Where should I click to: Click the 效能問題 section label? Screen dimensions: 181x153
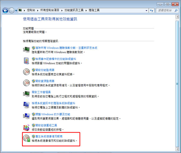click(28, 28)
